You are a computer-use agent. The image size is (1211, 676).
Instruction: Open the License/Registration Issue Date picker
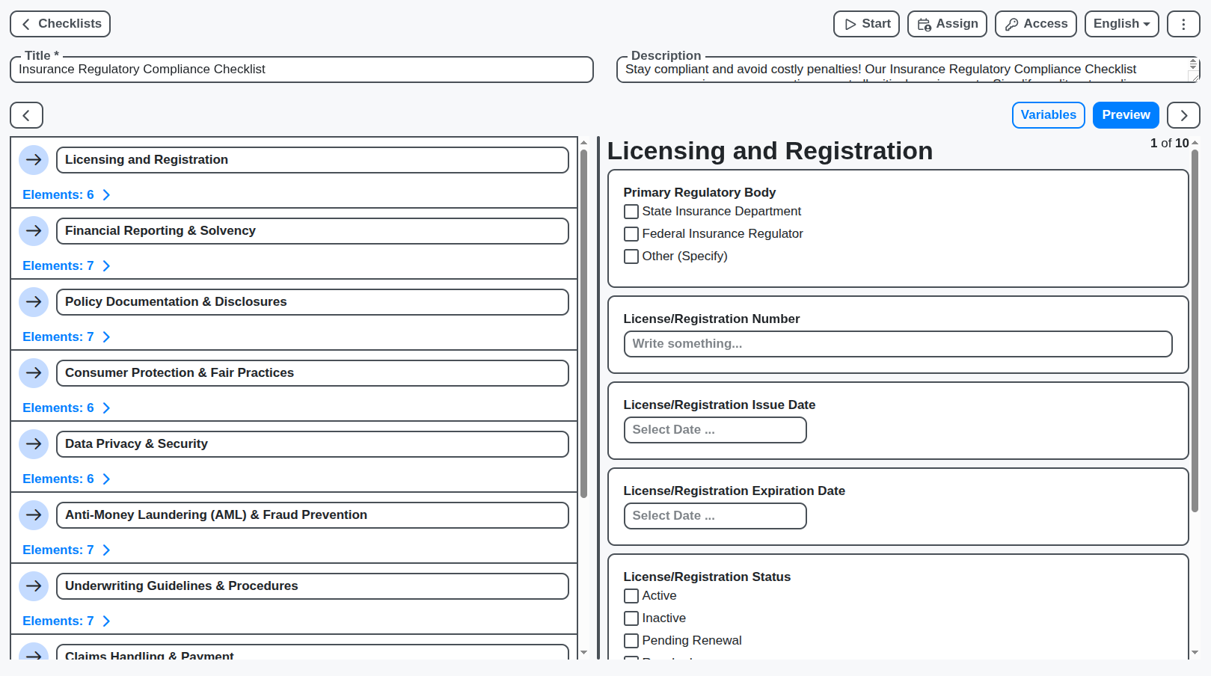[714, 430]
